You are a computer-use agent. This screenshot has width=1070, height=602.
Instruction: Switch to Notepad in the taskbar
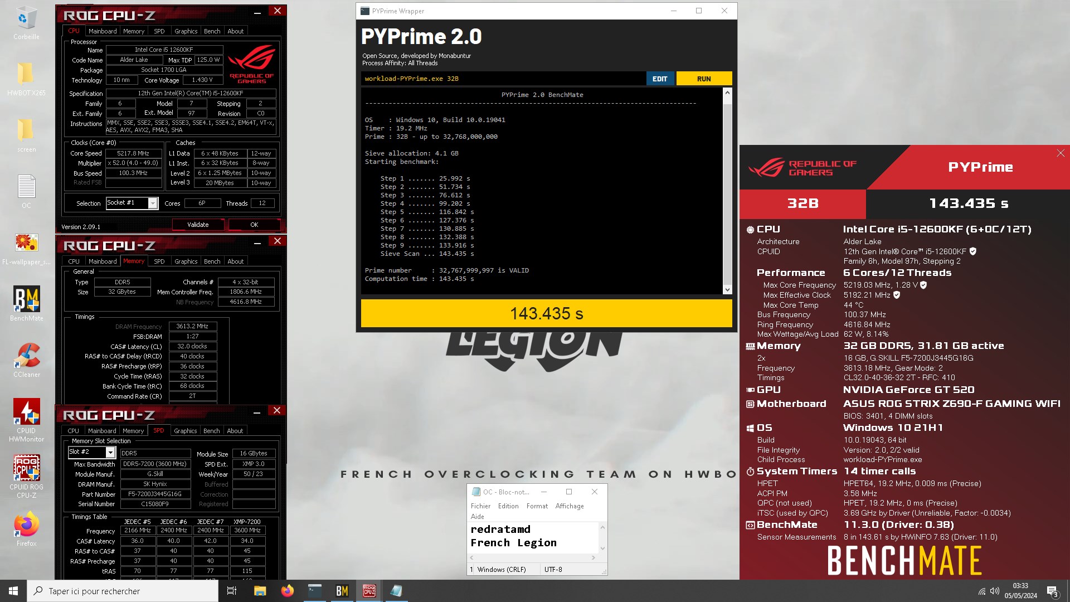396,591
